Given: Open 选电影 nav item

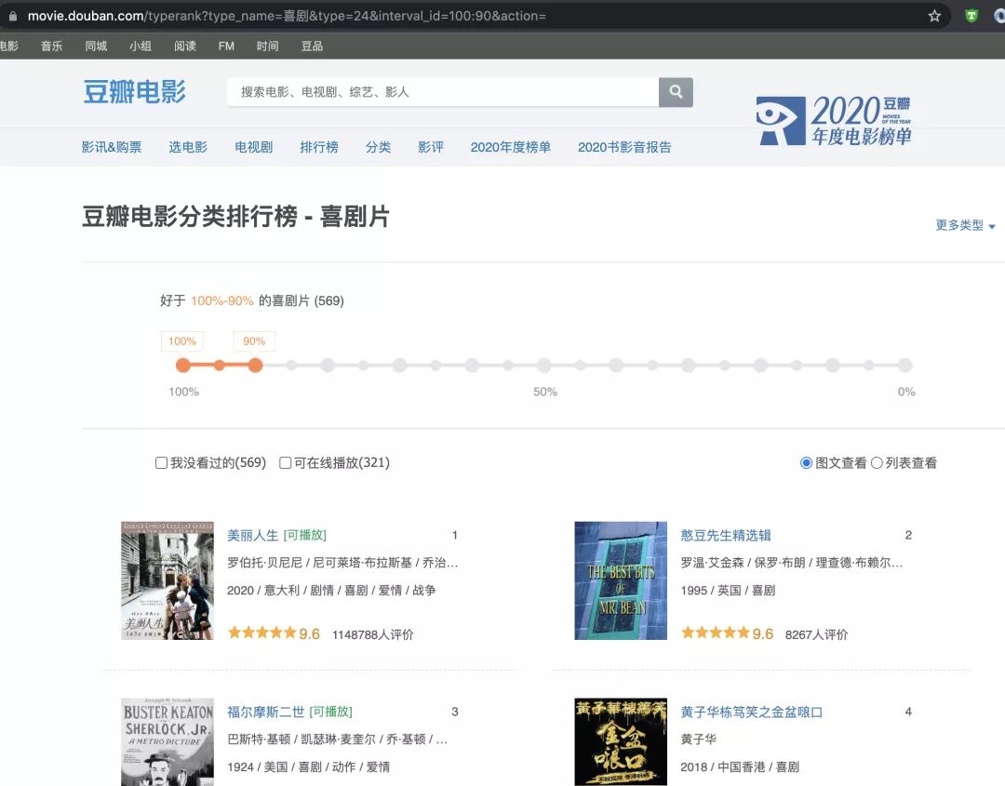Looking at the screenshot, I should pyautogui.click(x=188, y=147).
